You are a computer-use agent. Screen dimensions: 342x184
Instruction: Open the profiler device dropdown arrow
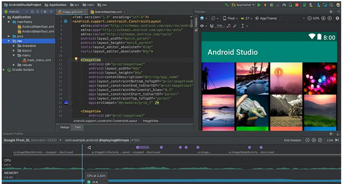click(x=60, y=140)
